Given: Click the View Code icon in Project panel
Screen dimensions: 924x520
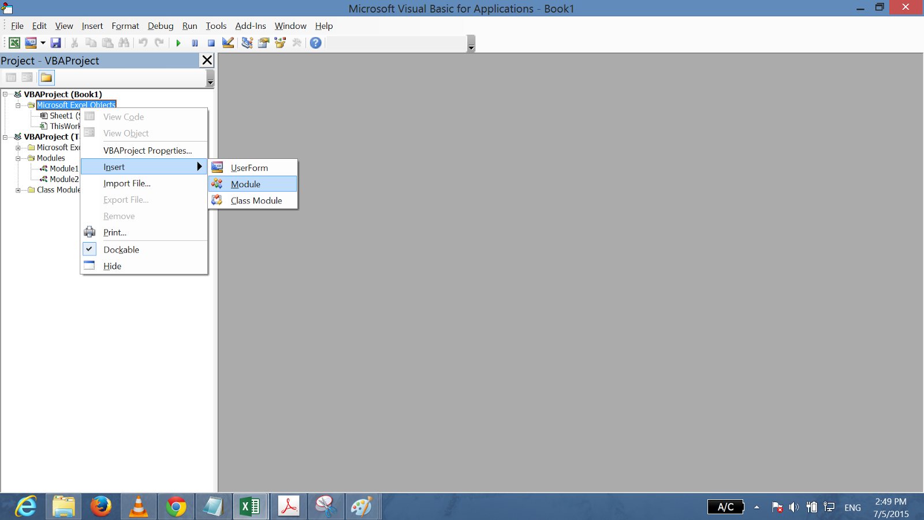Looking at the screenshot, I should click(x=11, y=77).
